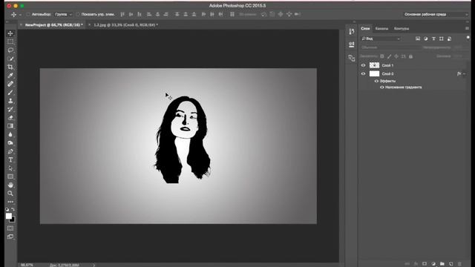The image size is (475, 267).
Task: Select the Eraser tool
Action: [x=10, y=117]
